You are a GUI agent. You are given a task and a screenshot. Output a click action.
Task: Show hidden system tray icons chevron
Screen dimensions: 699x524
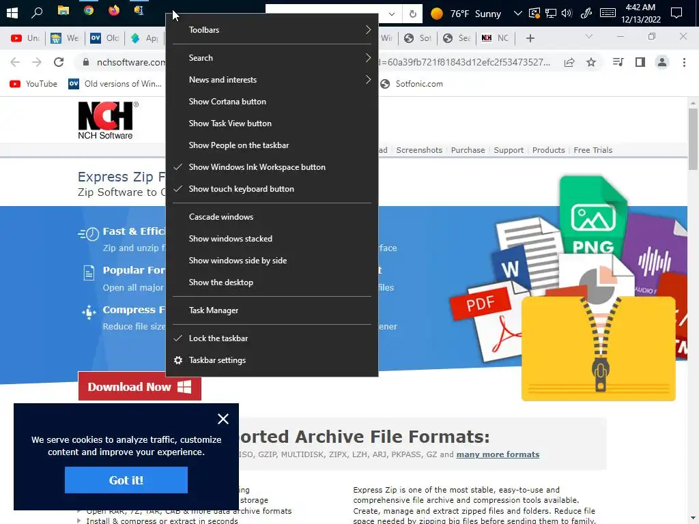click(517, 14)
